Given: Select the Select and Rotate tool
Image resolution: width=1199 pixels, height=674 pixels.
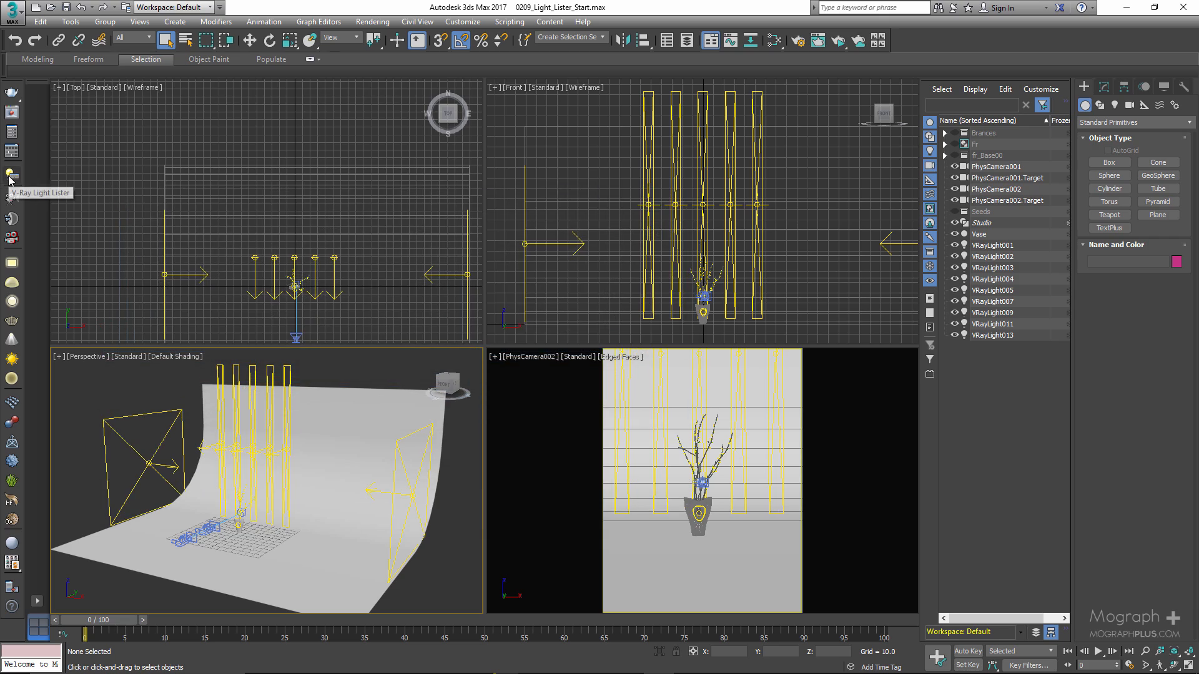Looking at the screenshot, I should (x=269, y=41).
